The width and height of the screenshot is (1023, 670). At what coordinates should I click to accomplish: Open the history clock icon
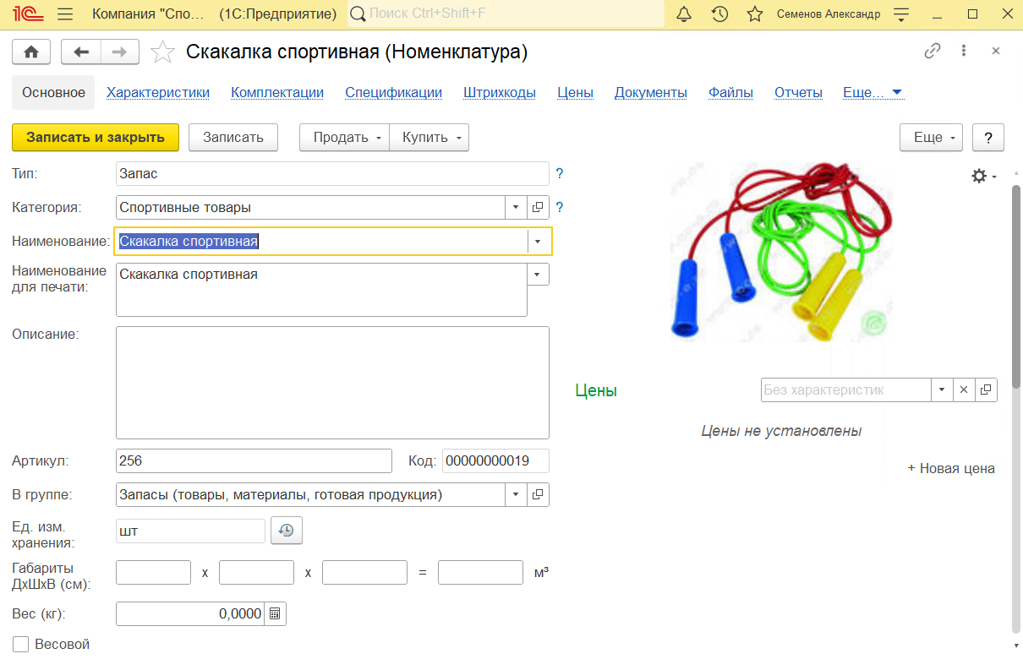[x=719, y=14]
